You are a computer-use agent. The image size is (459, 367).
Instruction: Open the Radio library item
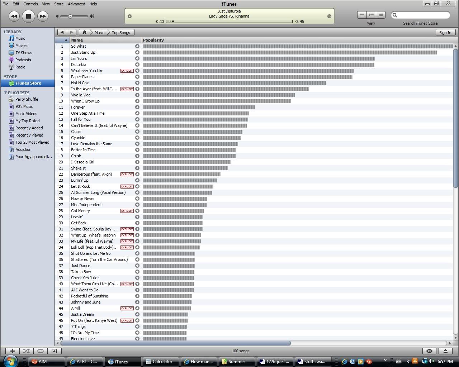(20, 67)
